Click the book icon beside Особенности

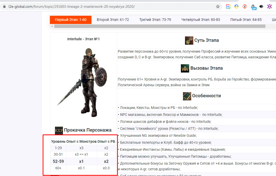(x=187, y=96)
